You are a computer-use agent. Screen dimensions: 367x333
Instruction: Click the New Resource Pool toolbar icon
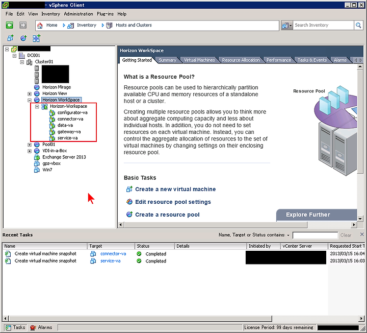pos(23,38)
